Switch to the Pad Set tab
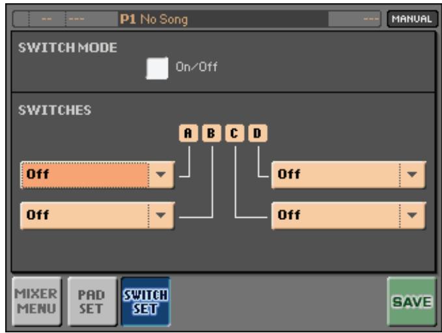The width and height of the screenshot is (442, 333). click(x=92, y=301)
